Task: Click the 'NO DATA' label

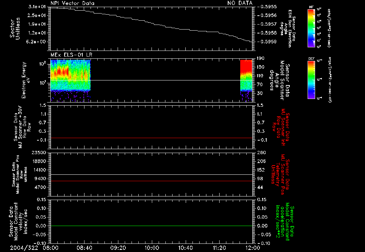Action: [240, 3]
